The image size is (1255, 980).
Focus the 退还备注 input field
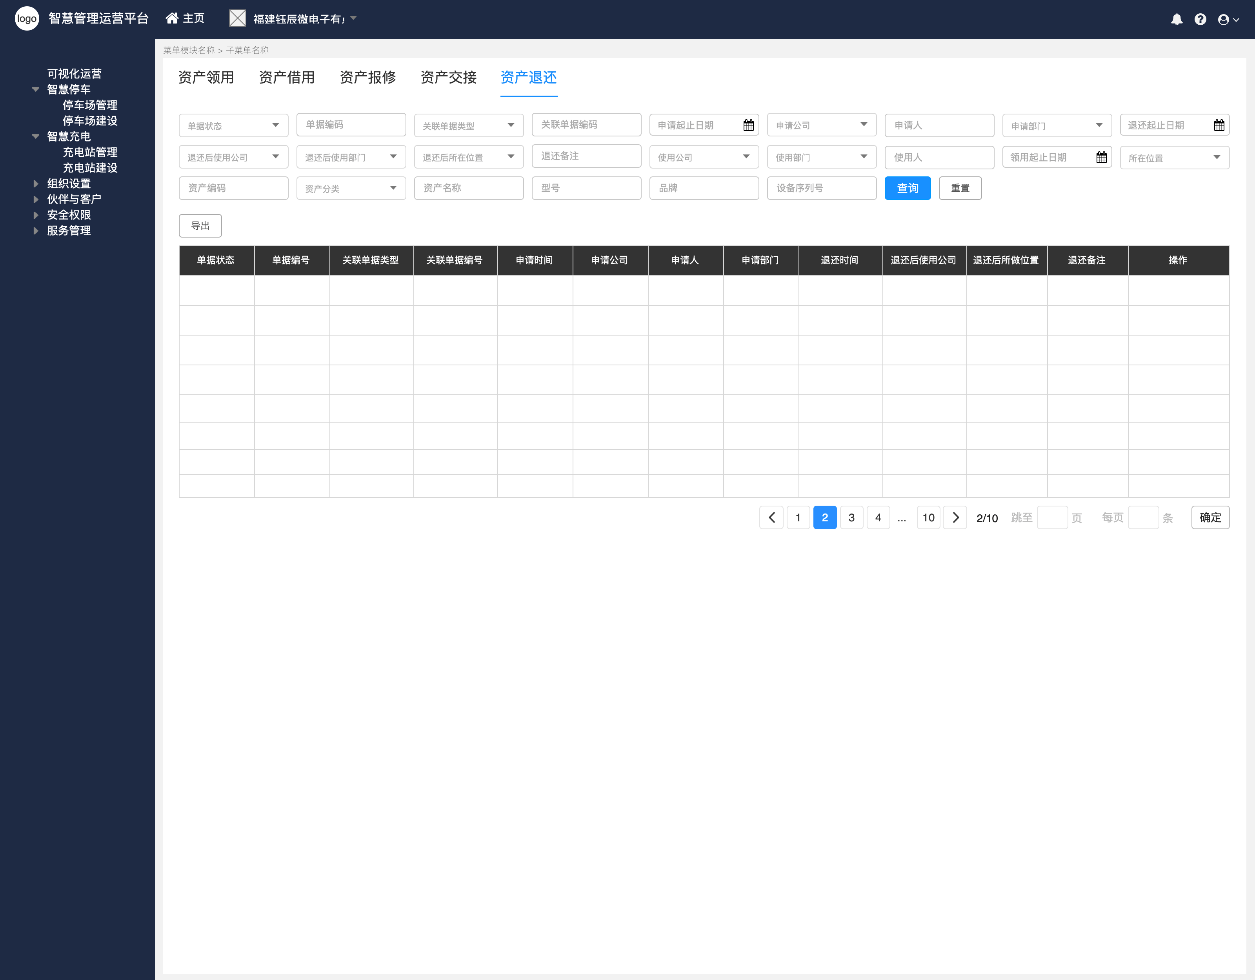tap(586, 156)
